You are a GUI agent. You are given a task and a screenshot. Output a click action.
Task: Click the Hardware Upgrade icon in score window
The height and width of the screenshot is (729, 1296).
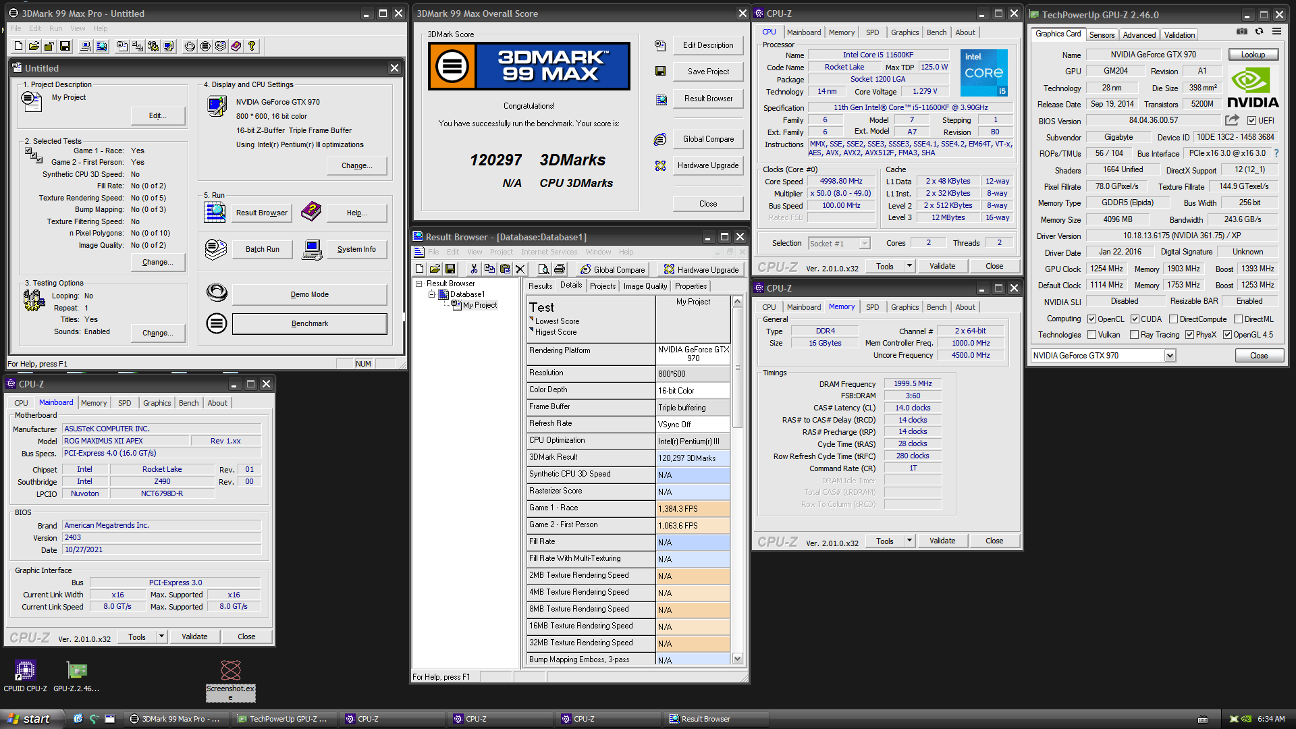click(660, 165)
